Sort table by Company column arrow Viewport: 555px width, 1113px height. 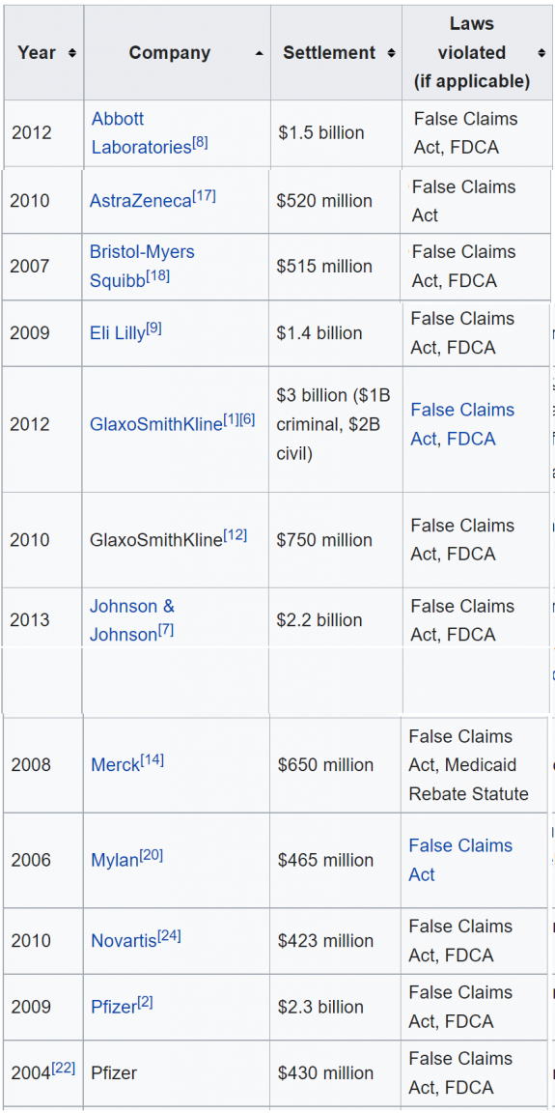click(260, 53)
